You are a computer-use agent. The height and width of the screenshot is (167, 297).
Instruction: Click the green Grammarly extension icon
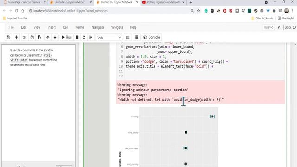click(206, 11)
